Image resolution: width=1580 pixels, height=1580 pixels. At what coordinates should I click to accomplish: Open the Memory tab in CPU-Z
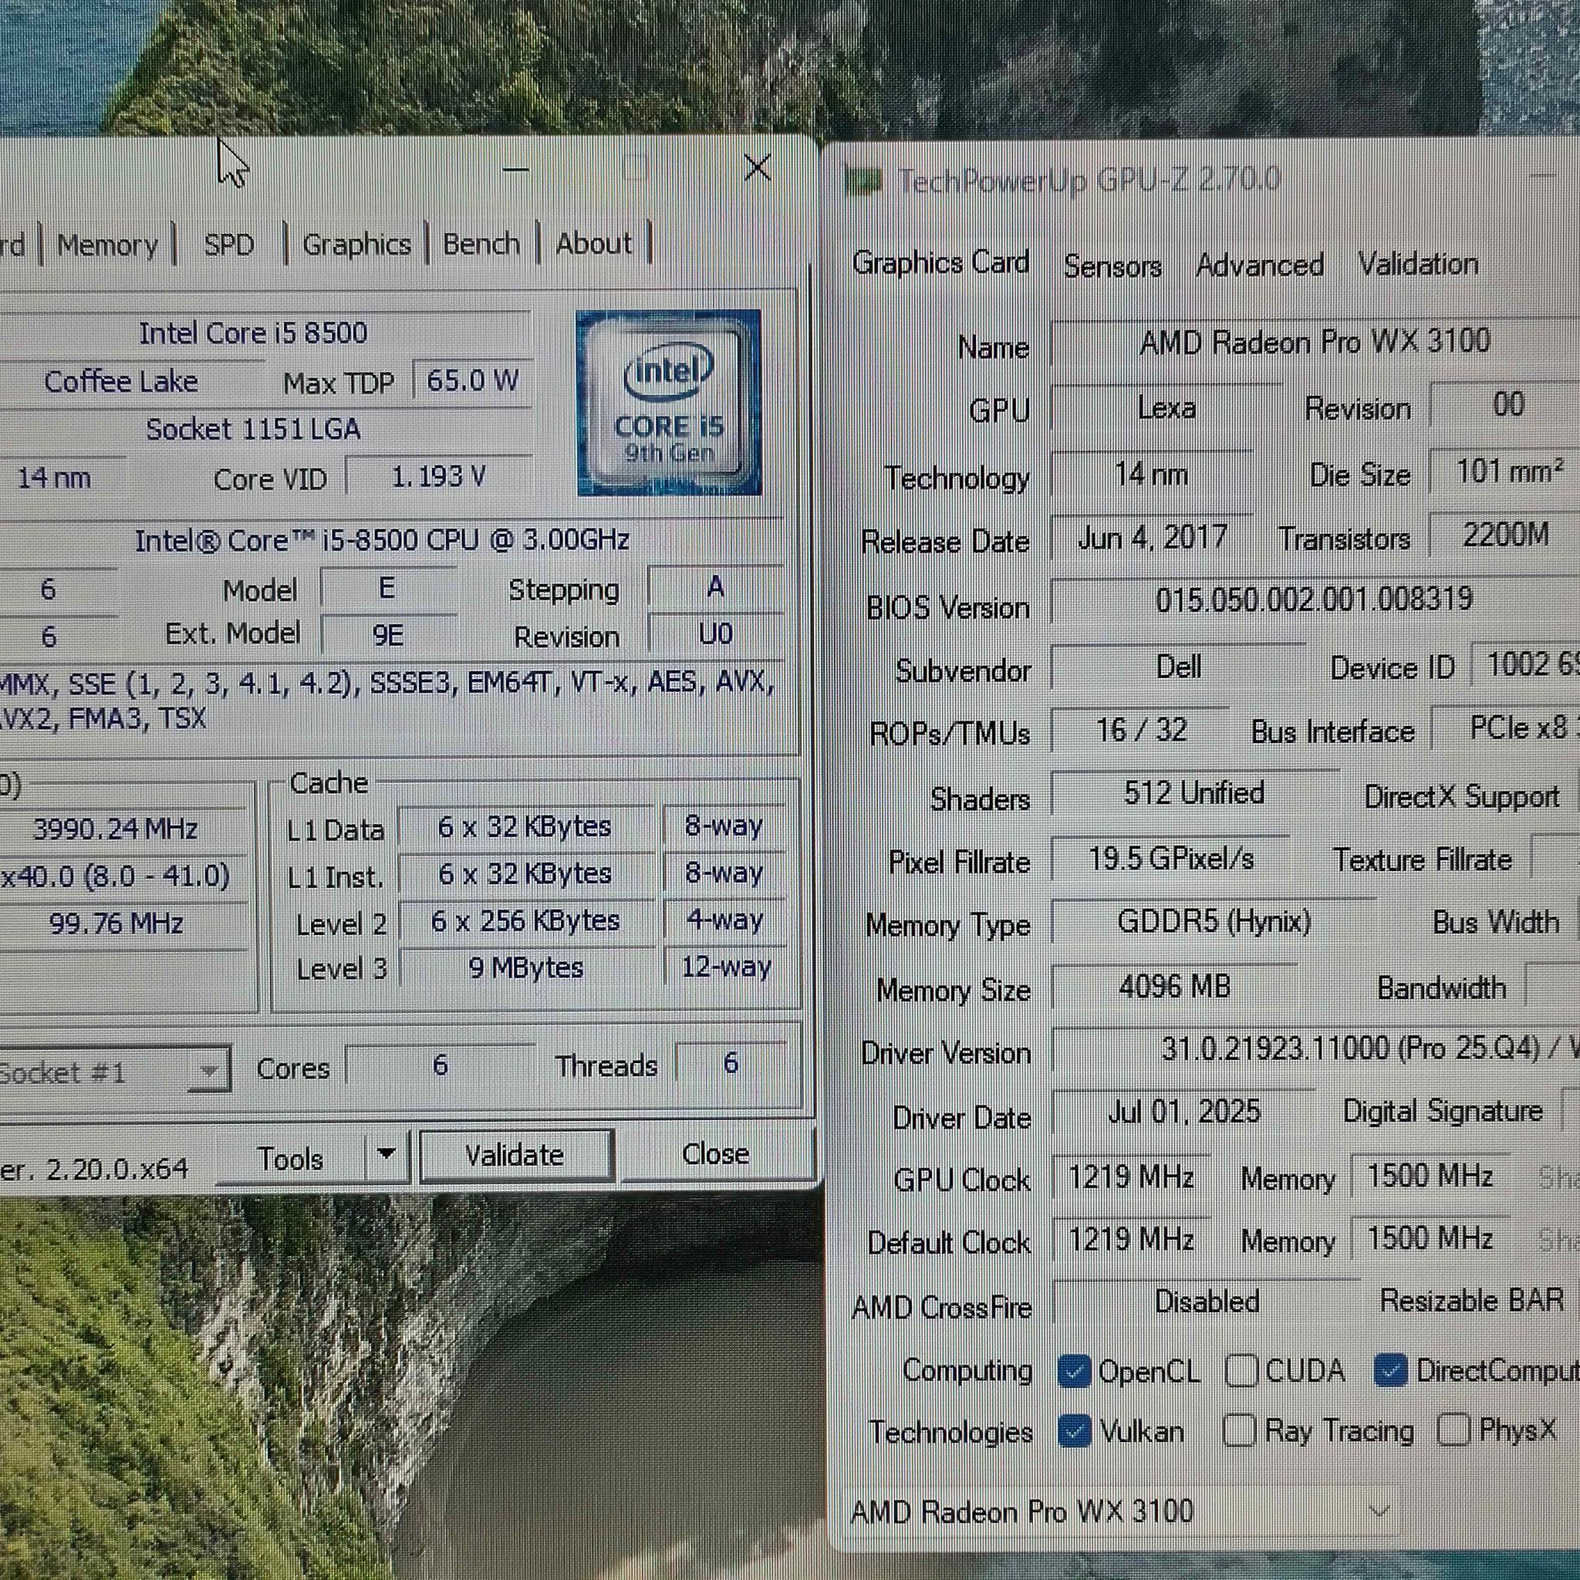(107, 245)
